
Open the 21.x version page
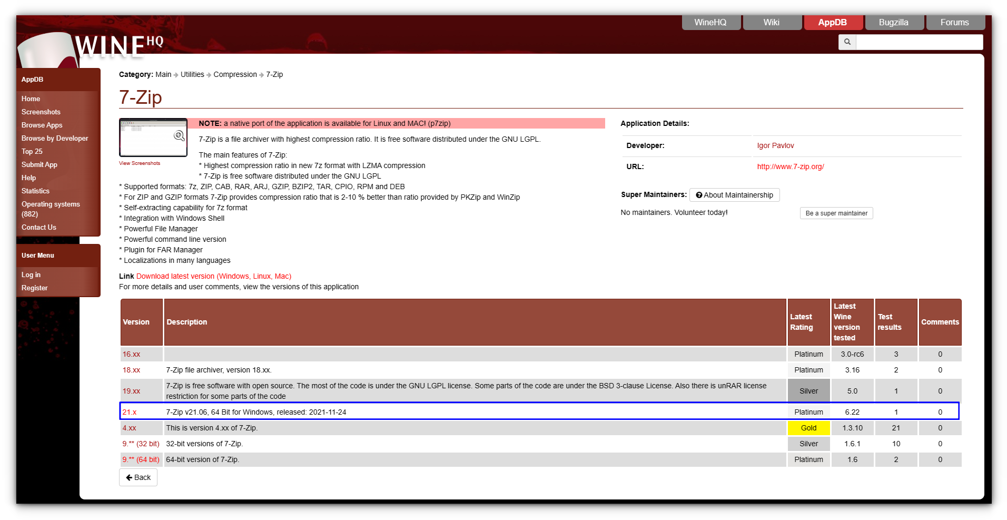coord(129,411)
